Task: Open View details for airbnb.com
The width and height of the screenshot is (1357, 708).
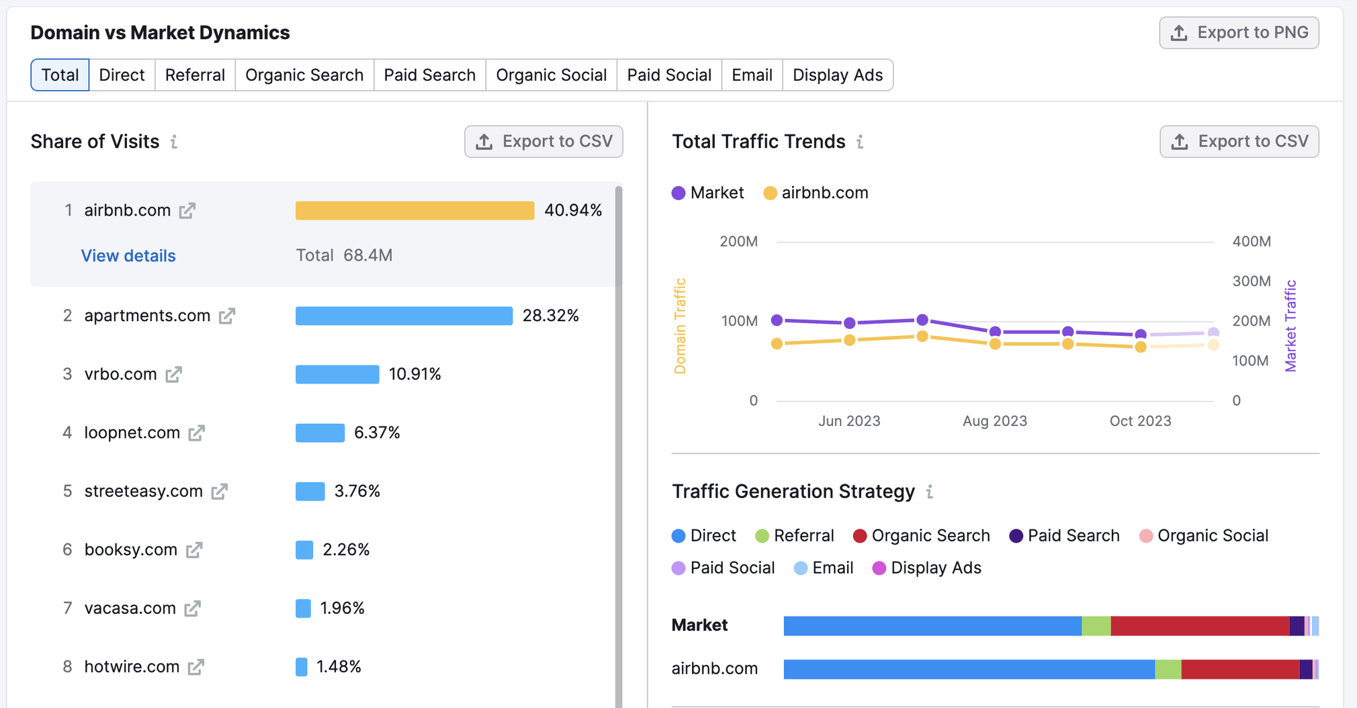Action: click(x=128, y=255)
